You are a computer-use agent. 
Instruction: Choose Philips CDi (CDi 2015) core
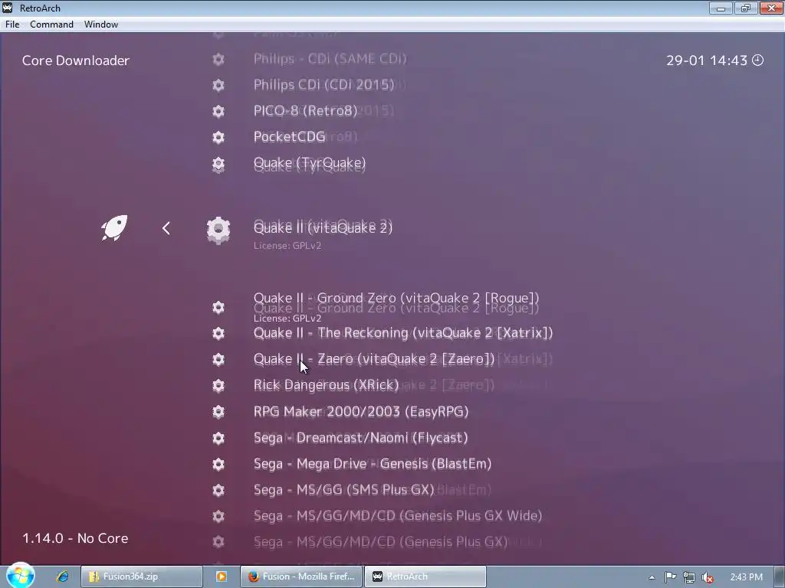[324, 84]
